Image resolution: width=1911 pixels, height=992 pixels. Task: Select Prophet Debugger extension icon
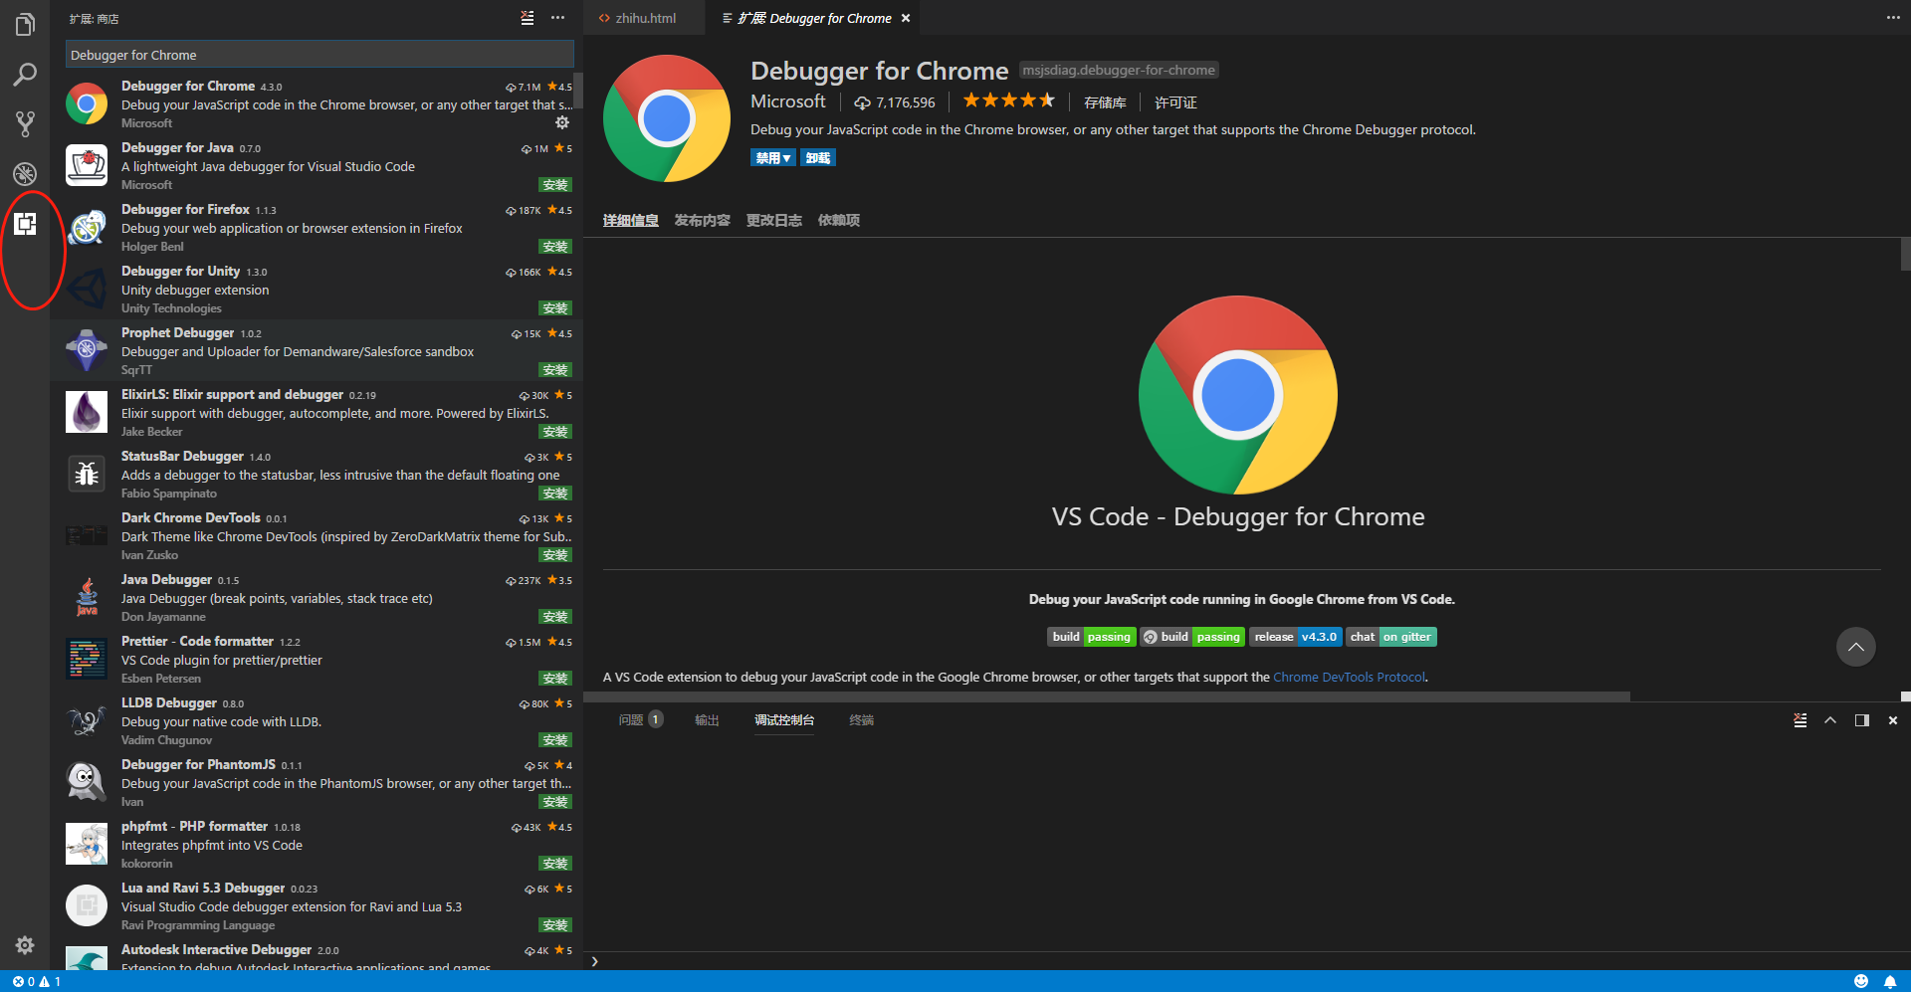coord(87,350)
